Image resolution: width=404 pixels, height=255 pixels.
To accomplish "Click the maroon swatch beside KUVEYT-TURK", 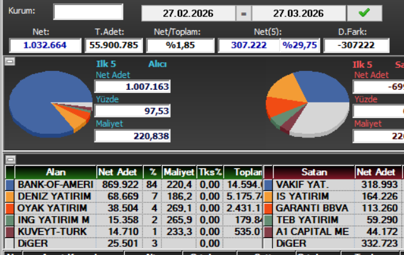I will [x=10, y=232].
